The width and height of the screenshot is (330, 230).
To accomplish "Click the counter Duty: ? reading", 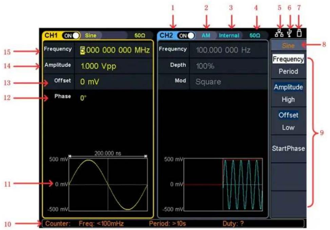I will pyautogui.click(x=233, y=224).
